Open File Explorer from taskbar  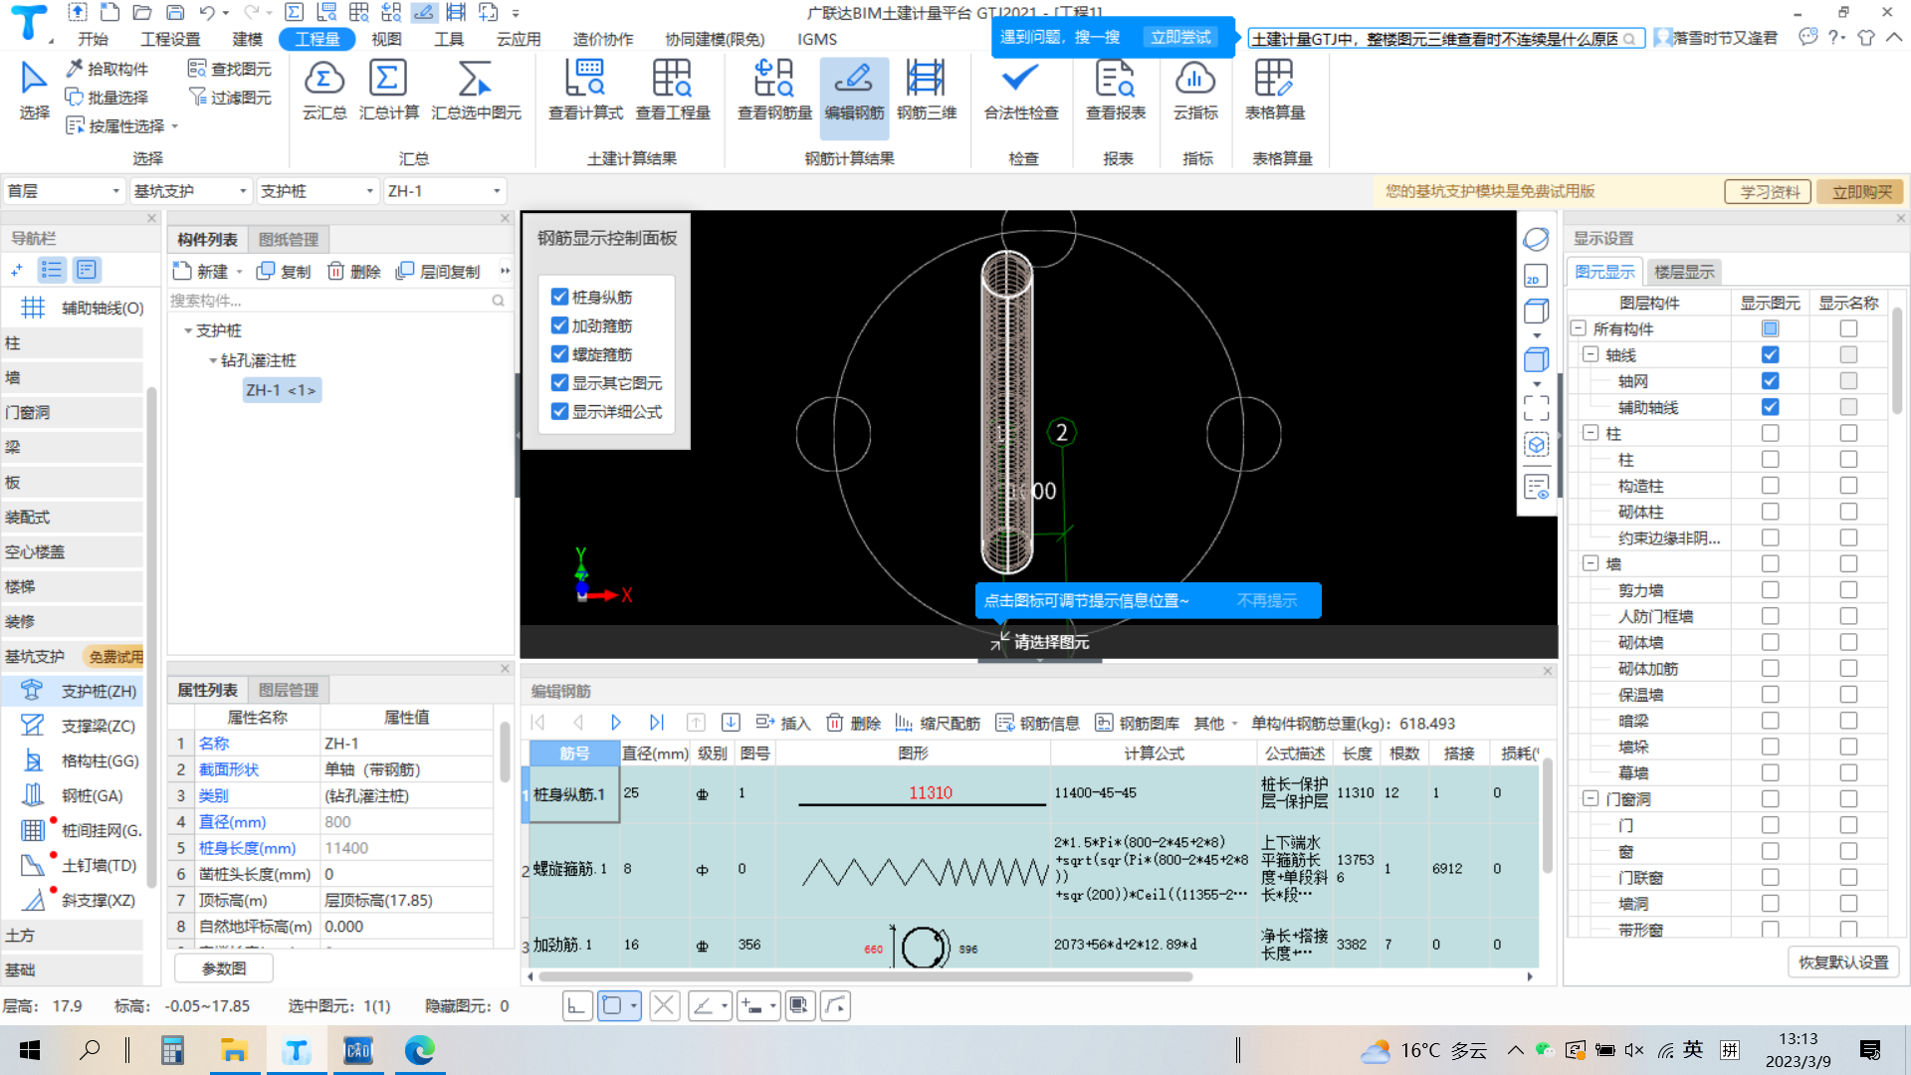[x=234, y=1050]
